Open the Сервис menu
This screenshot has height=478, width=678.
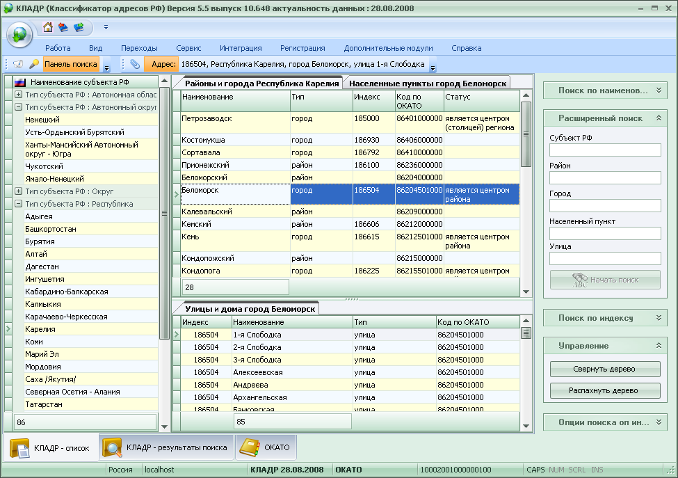[188, 48]
